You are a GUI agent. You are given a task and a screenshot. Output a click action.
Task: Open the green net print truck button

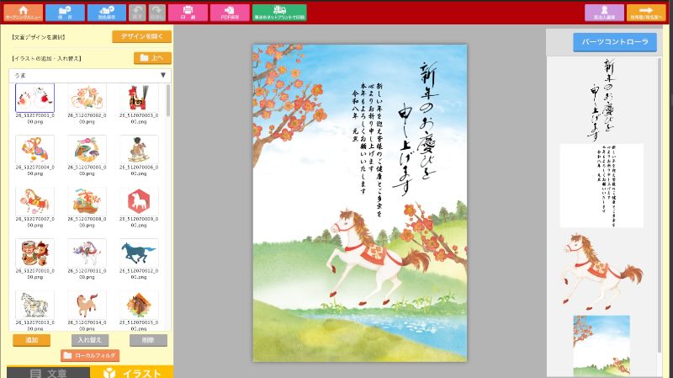point(279,12)
